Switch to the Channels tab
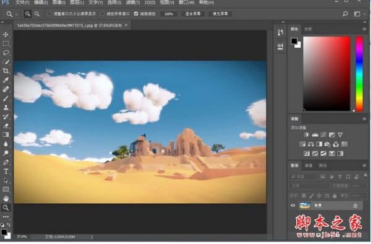This screenshot has height=244, width=371. pos(309,165)
